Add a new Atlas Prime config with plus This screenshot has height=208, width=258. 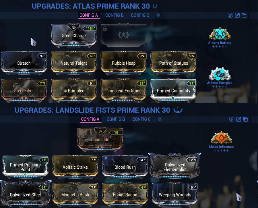click(x=158, y=15)
